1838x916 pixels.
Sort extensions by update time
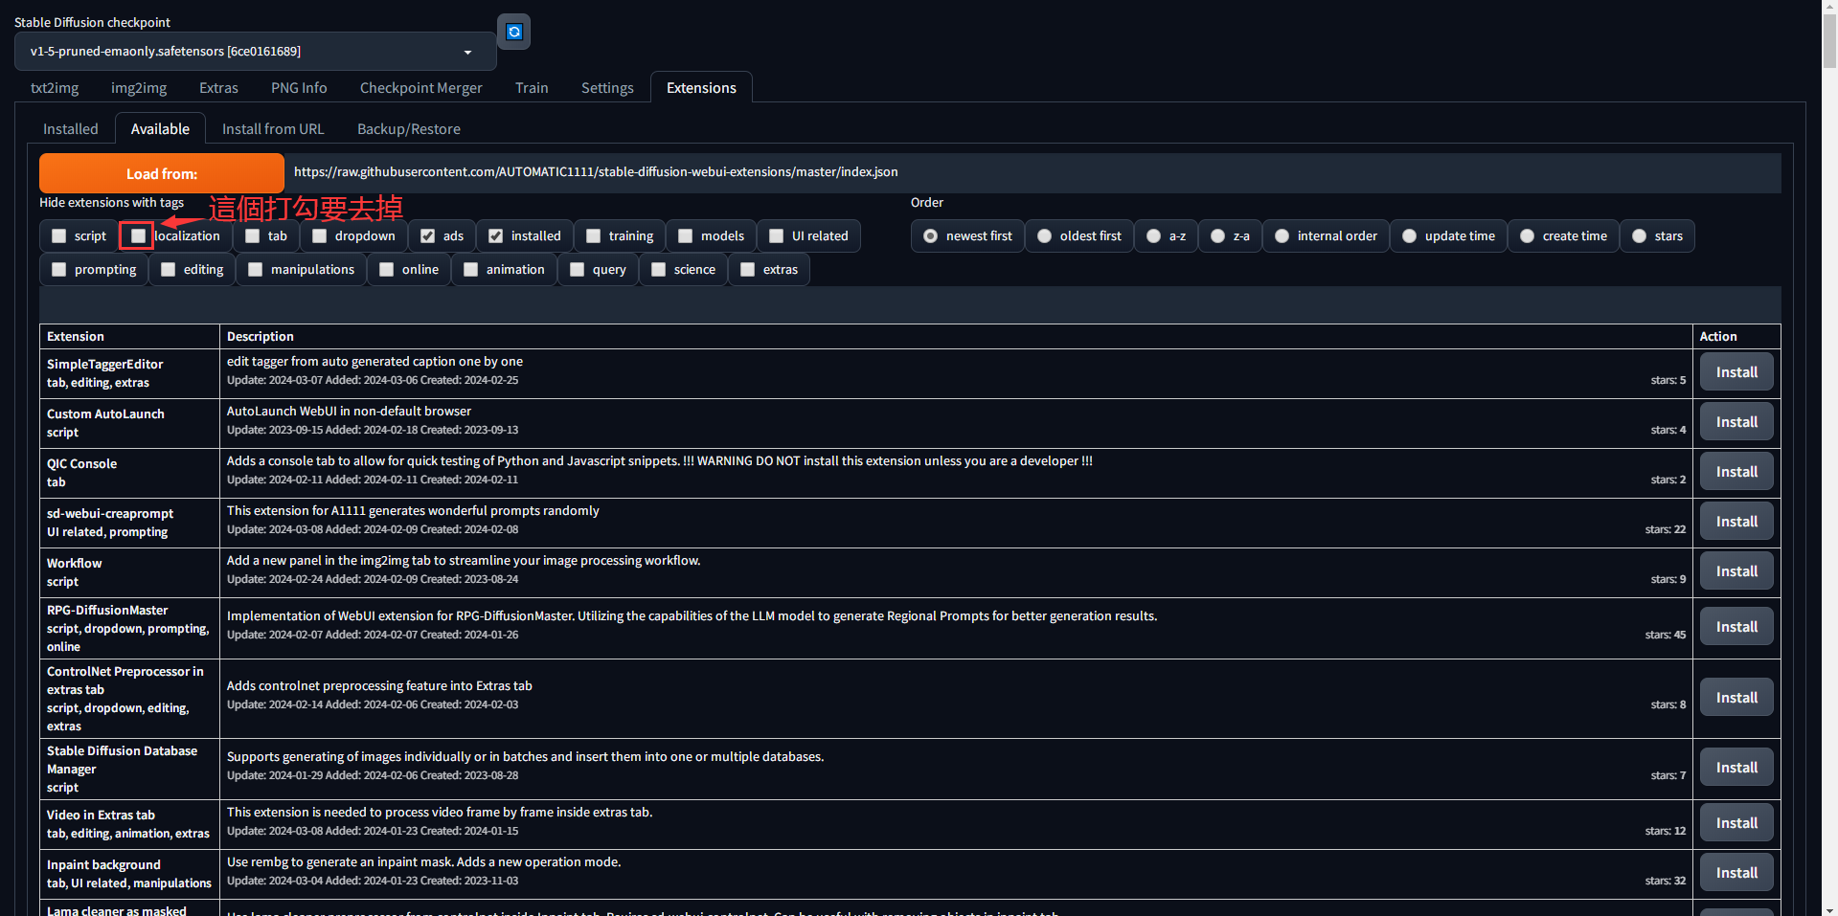(1410, 235)
